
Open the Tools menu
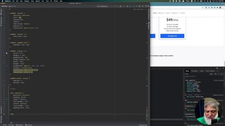click(47, 1)
